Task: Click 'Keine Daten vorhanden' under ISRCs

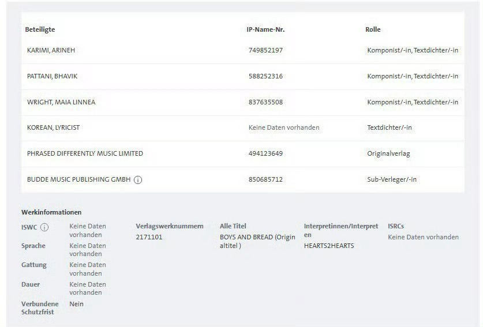Action: (423, 237)
